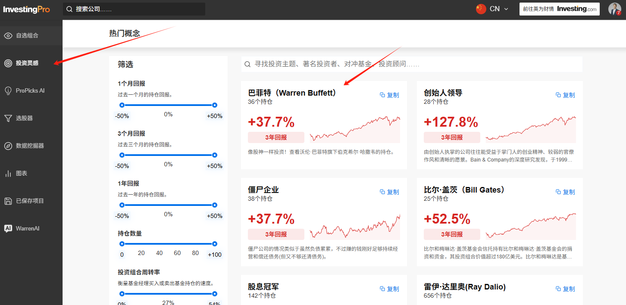Click the save icon for 已保存项目
626x305 pixels.
coord(8,201)
